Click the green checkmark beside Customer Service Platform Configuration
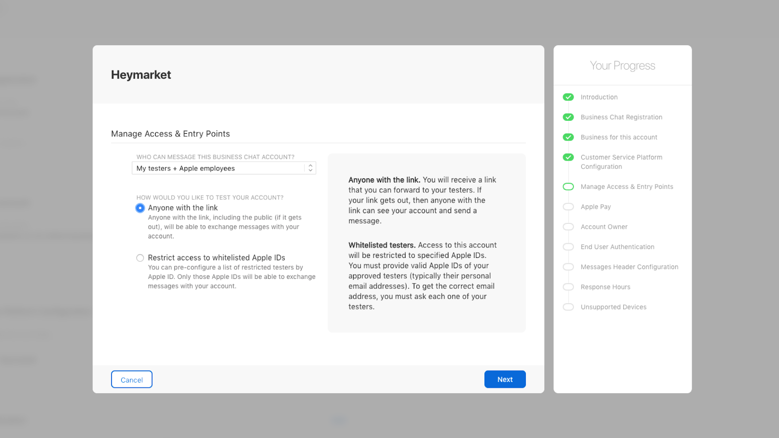 click(568, 157)
